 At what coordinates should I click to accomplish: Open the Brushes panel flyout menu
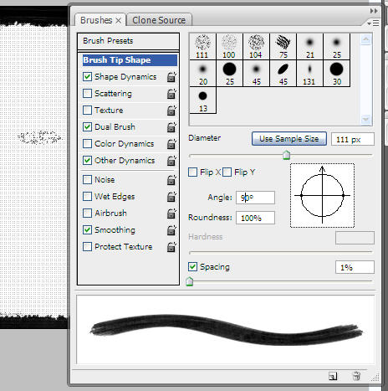[x=373, y=23]
